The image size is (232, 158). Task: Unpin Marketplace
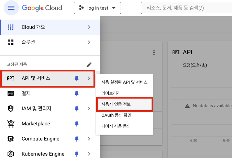[77, 124]
